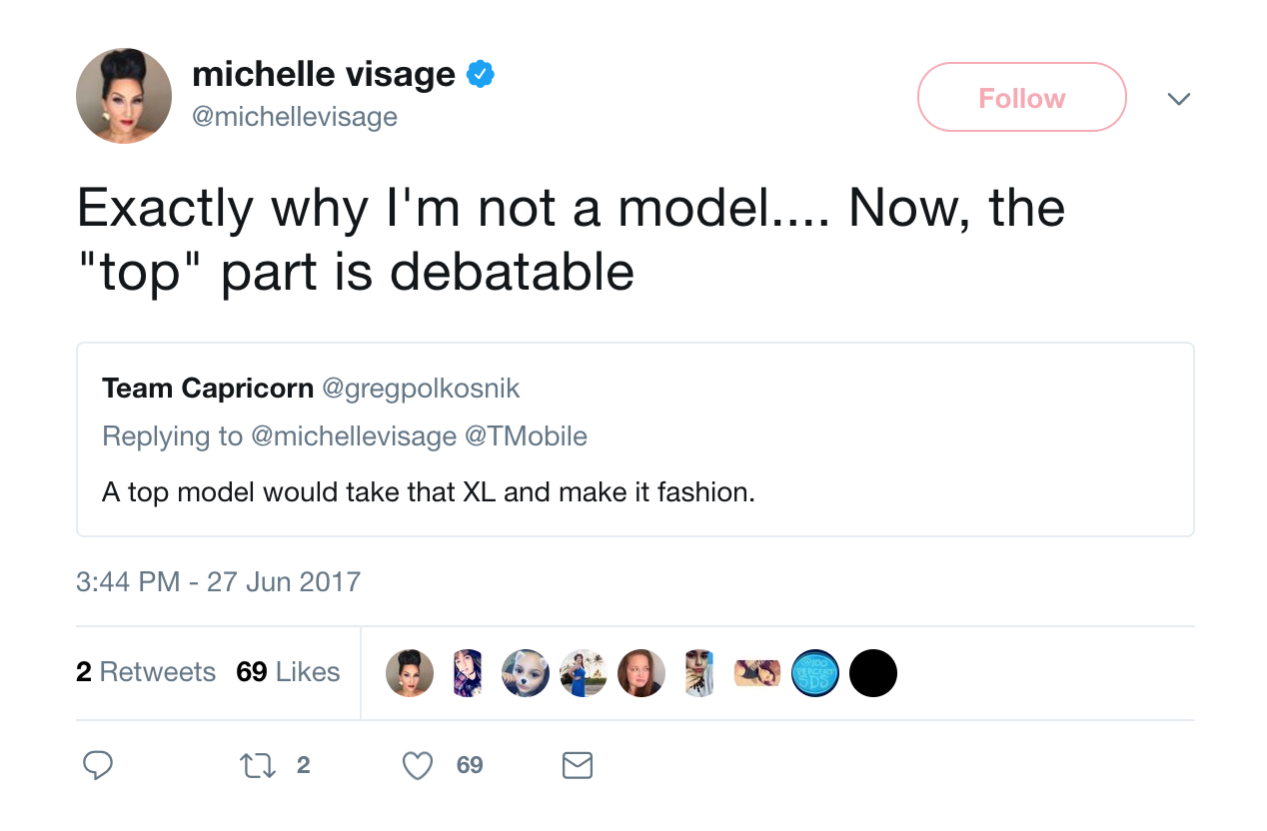1267x831 pixels.
Task: Open the @gregpolkosnik handle in the quoted tweet
Action: (x=421, y=388)
